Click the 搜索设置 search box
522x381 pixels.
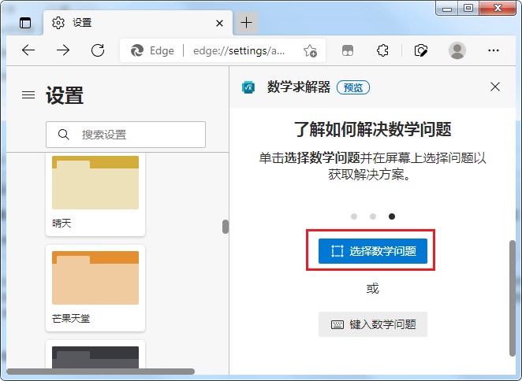[125, 135]
